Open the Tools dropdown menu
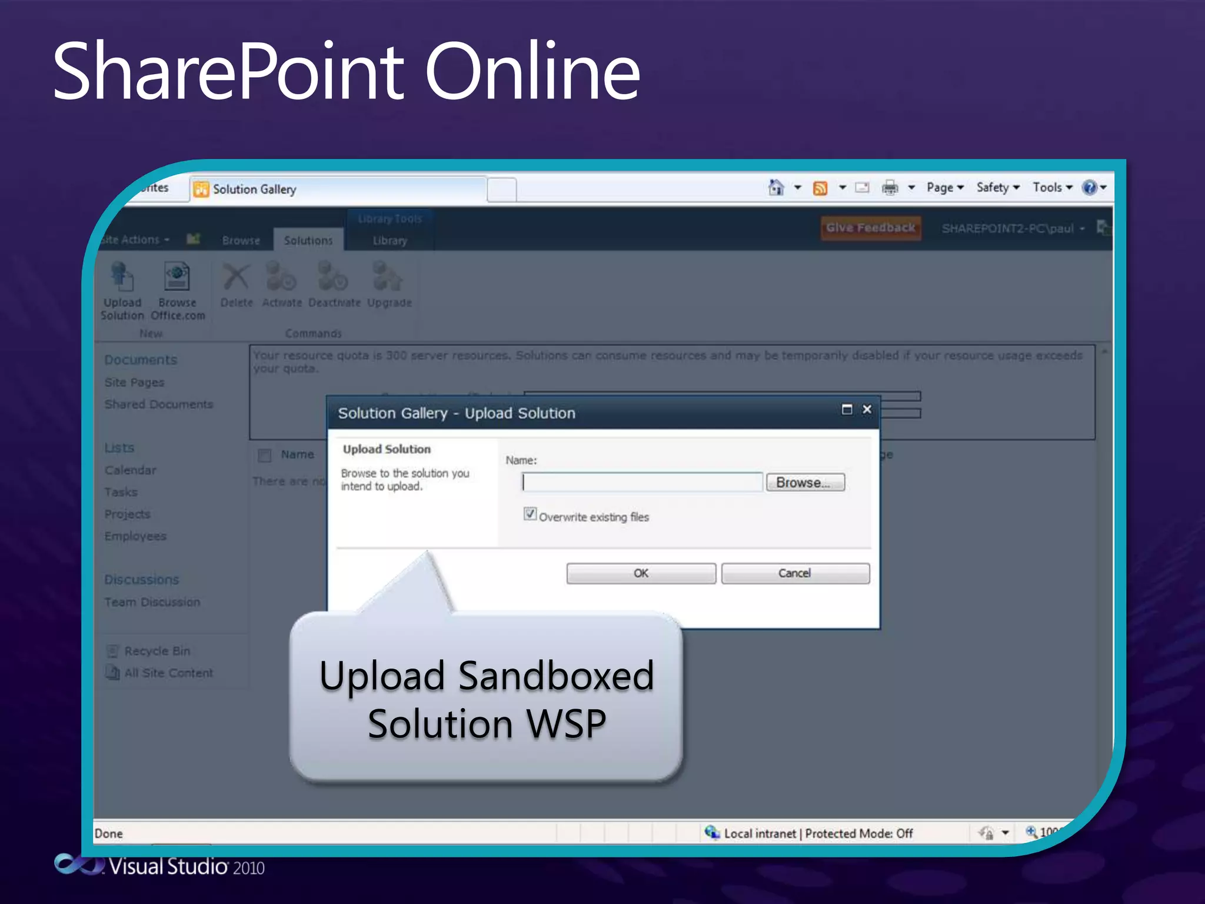 coord(1053,188)
